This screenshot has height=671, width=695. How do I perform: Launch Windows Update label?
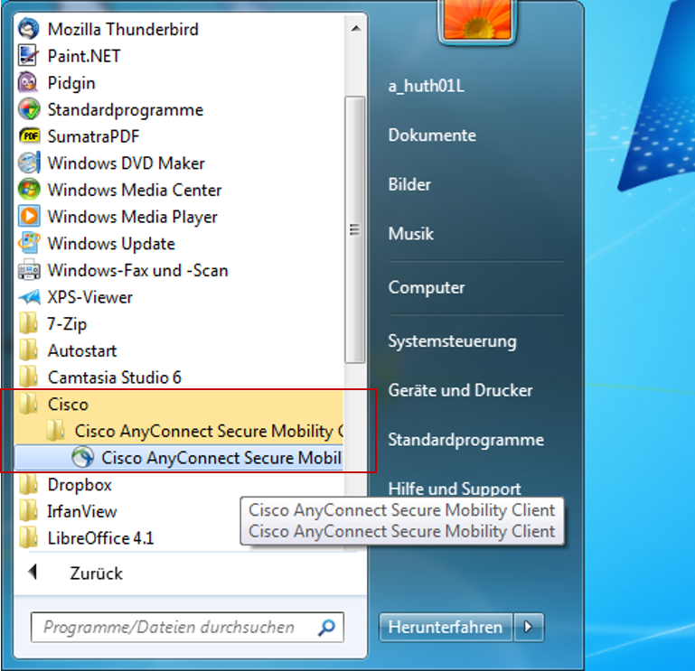pos(111,244)
